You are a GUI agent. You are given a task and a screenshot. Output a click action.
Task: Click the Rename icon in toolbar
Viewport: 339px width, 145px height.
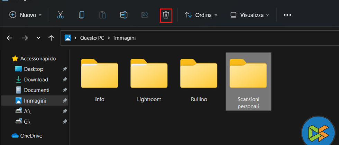tap(124, 15)
